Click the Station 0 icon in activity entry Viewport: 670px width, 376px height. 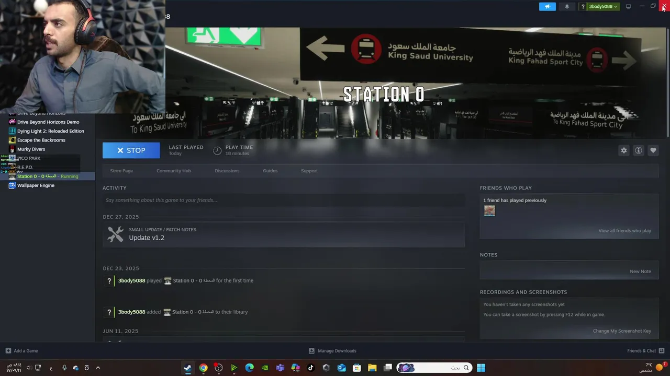coord(167,280)
